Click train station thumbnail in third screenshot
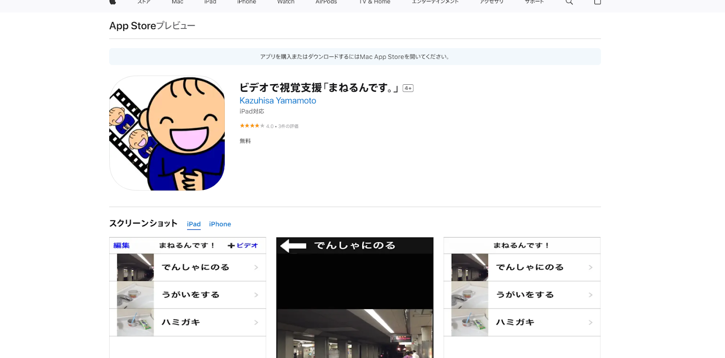This screenshot has height=358, width=725. pos(470,267)
